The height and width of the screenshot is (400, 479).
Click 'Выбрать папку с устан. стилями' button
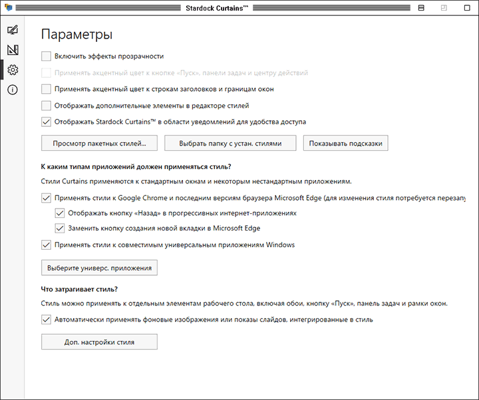tap(230, 143)
